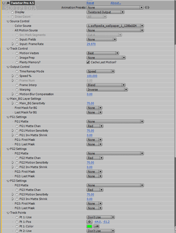Open the Time Remap Mode Speed dropdown

[101, 71]
